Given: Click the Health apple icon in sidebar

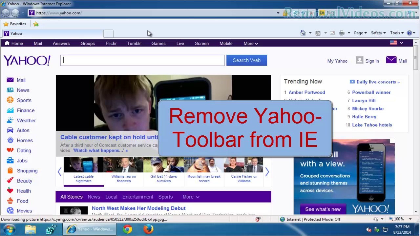Looking at the screenshot, I should (10, 191).
